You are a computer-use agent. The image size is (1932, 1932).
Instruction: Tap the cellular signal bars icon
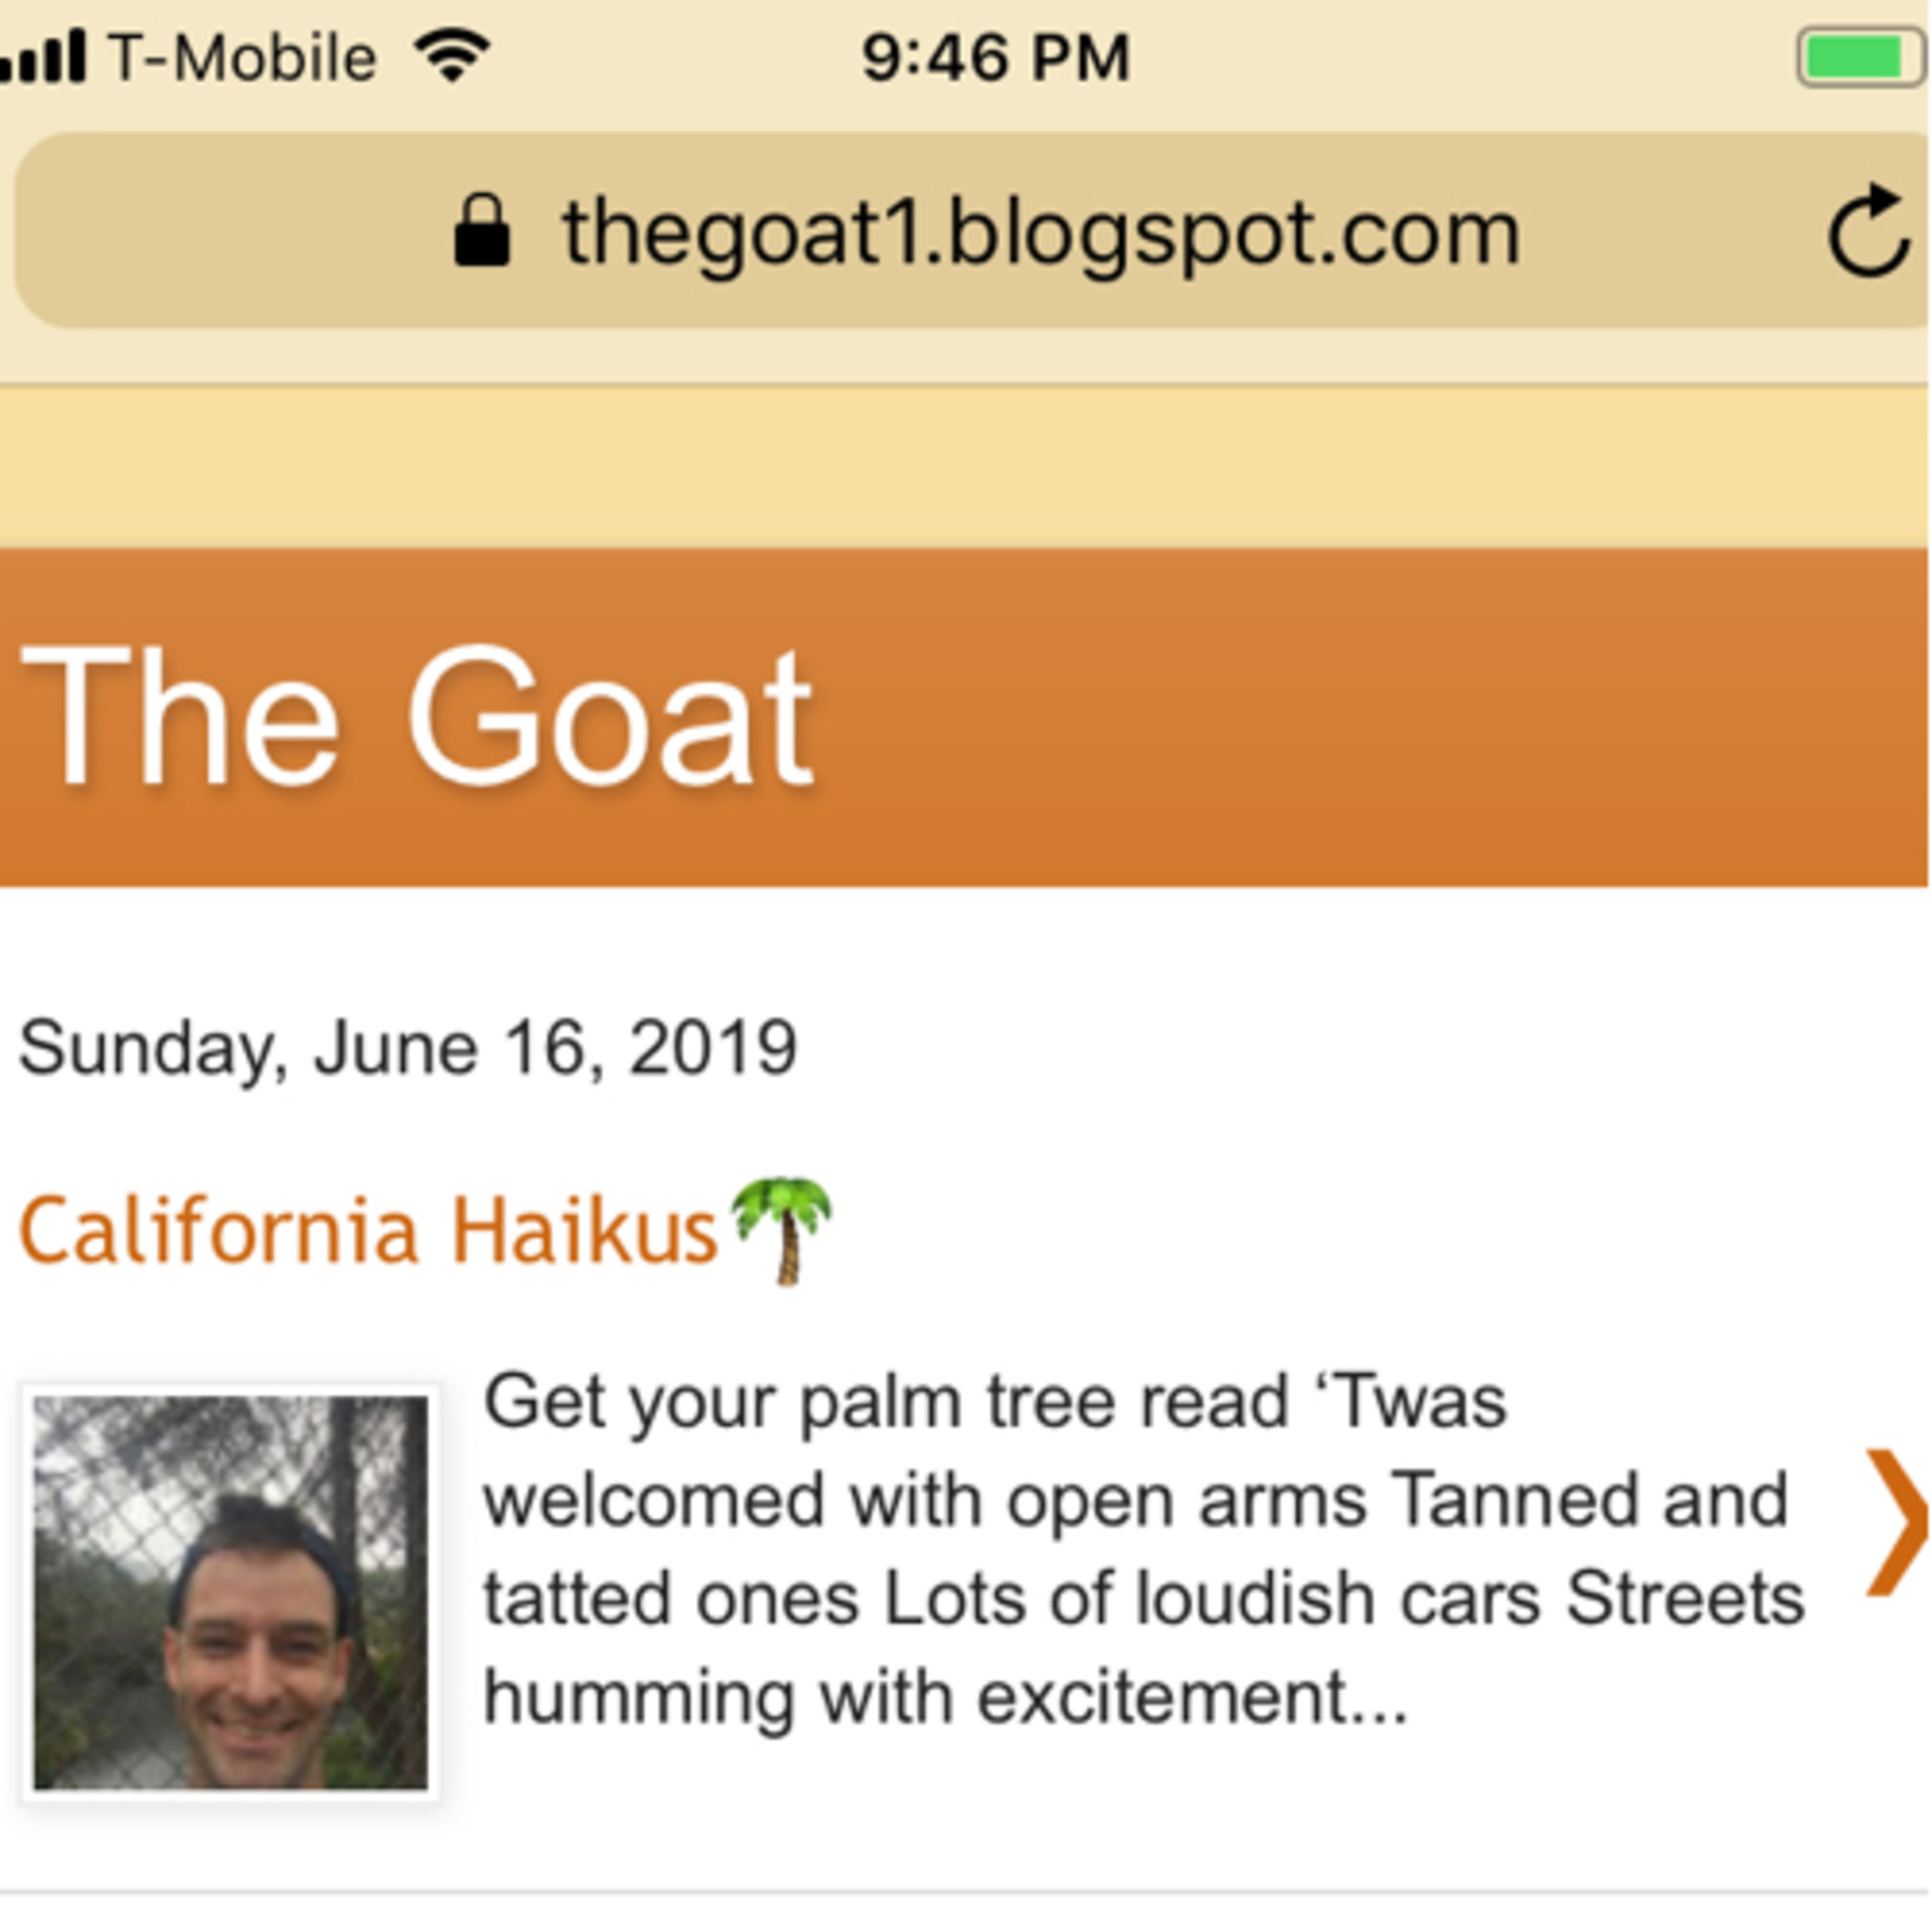pos(45,58)
